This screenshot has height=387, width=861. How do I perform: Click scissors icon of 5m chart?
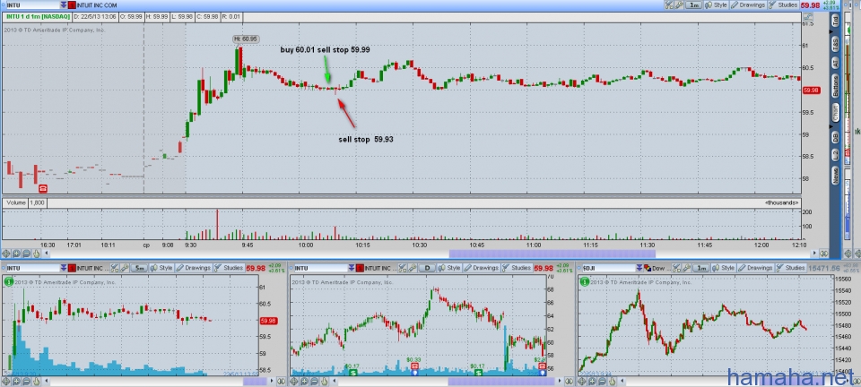(114, 268)
